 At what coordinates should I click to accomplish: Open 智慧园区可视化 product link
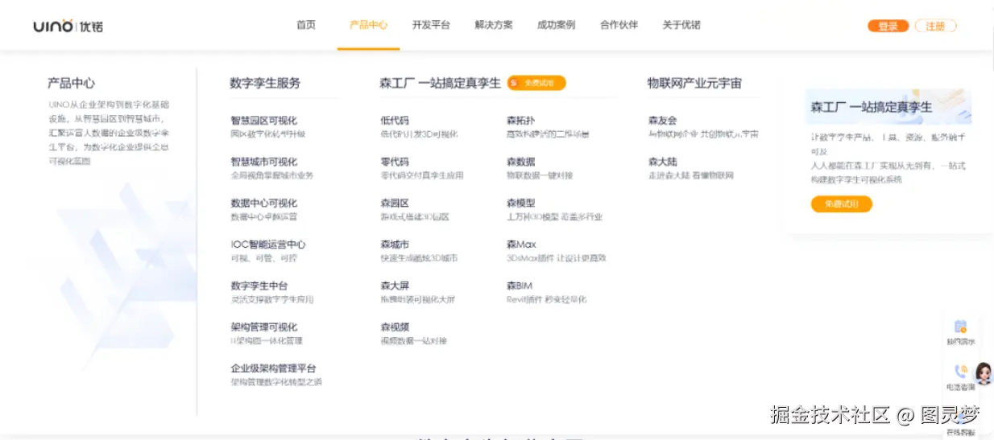tap(263, 121)
